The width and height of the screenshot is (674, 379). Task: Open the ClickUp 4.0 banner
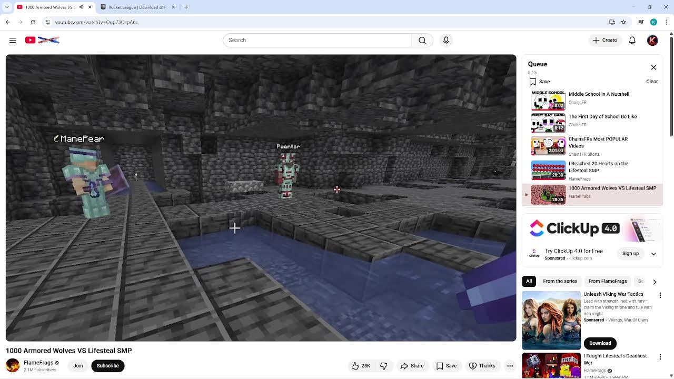tap(593, 228)
